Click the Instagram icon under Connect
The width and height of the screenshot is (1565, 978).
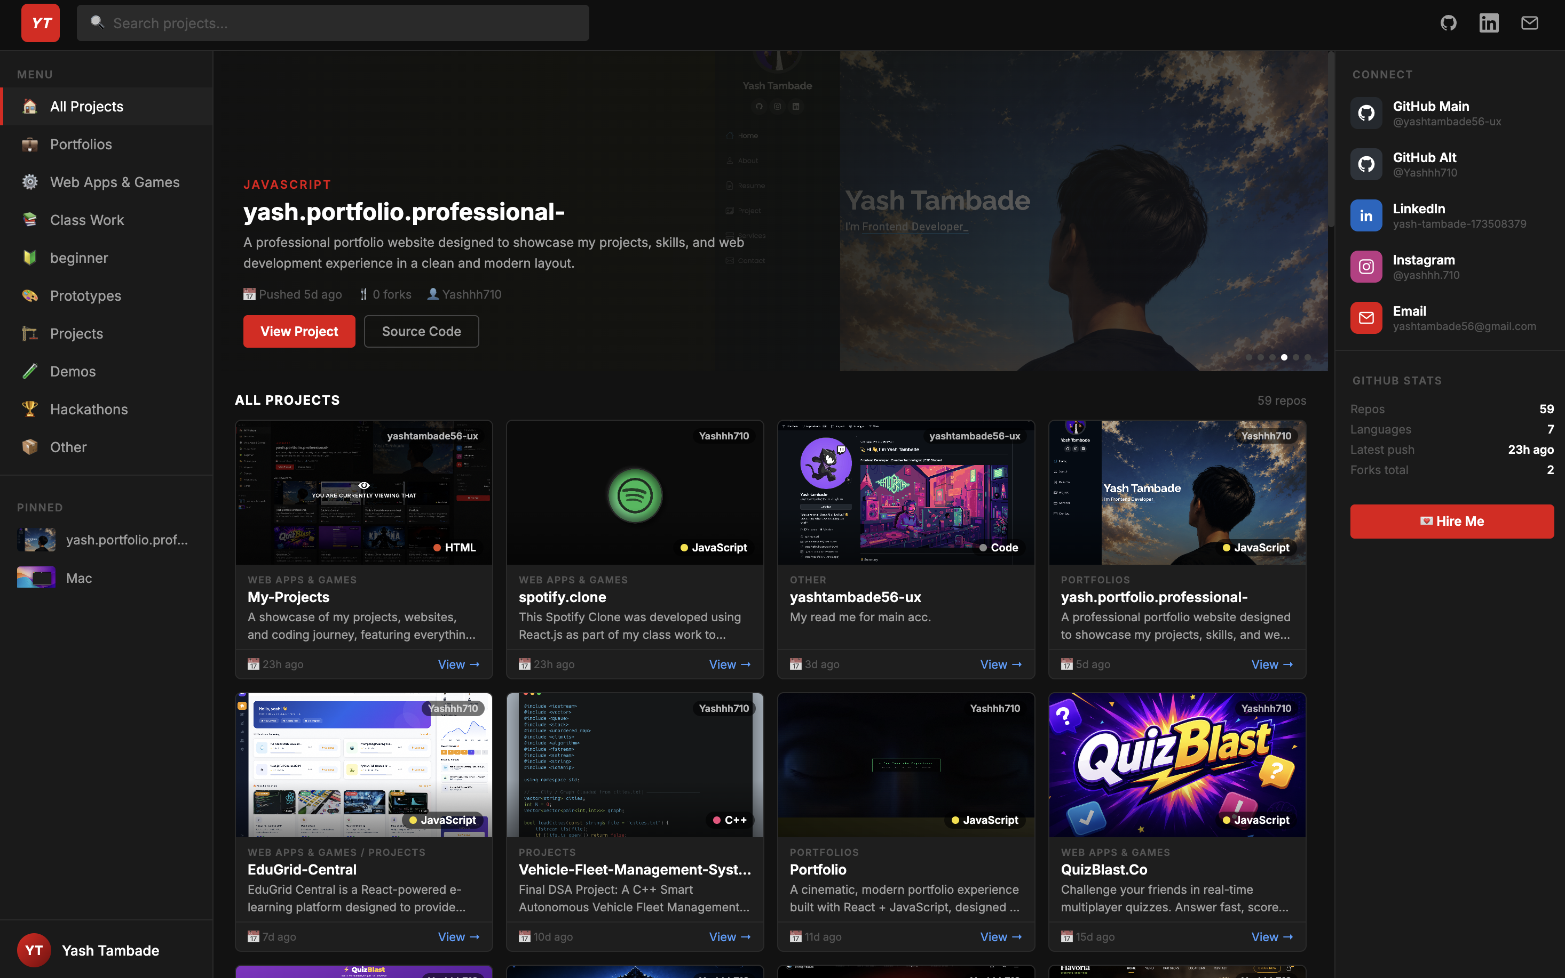[x=1366, y=267]
